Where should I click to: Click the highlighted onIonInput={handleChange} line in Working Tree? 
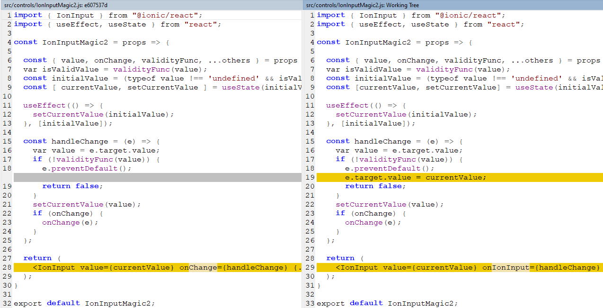point(460,267)
